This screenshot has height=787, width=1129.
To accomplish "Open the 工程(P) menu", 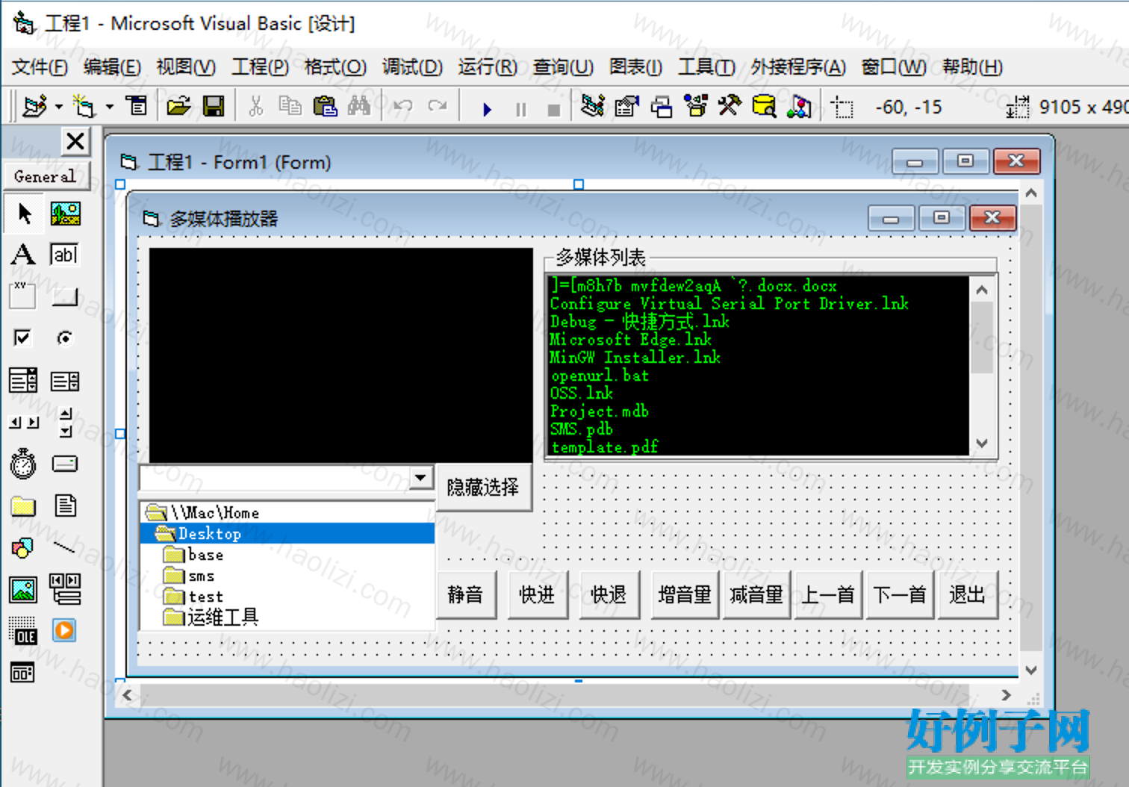I will [x=260, y=67].
